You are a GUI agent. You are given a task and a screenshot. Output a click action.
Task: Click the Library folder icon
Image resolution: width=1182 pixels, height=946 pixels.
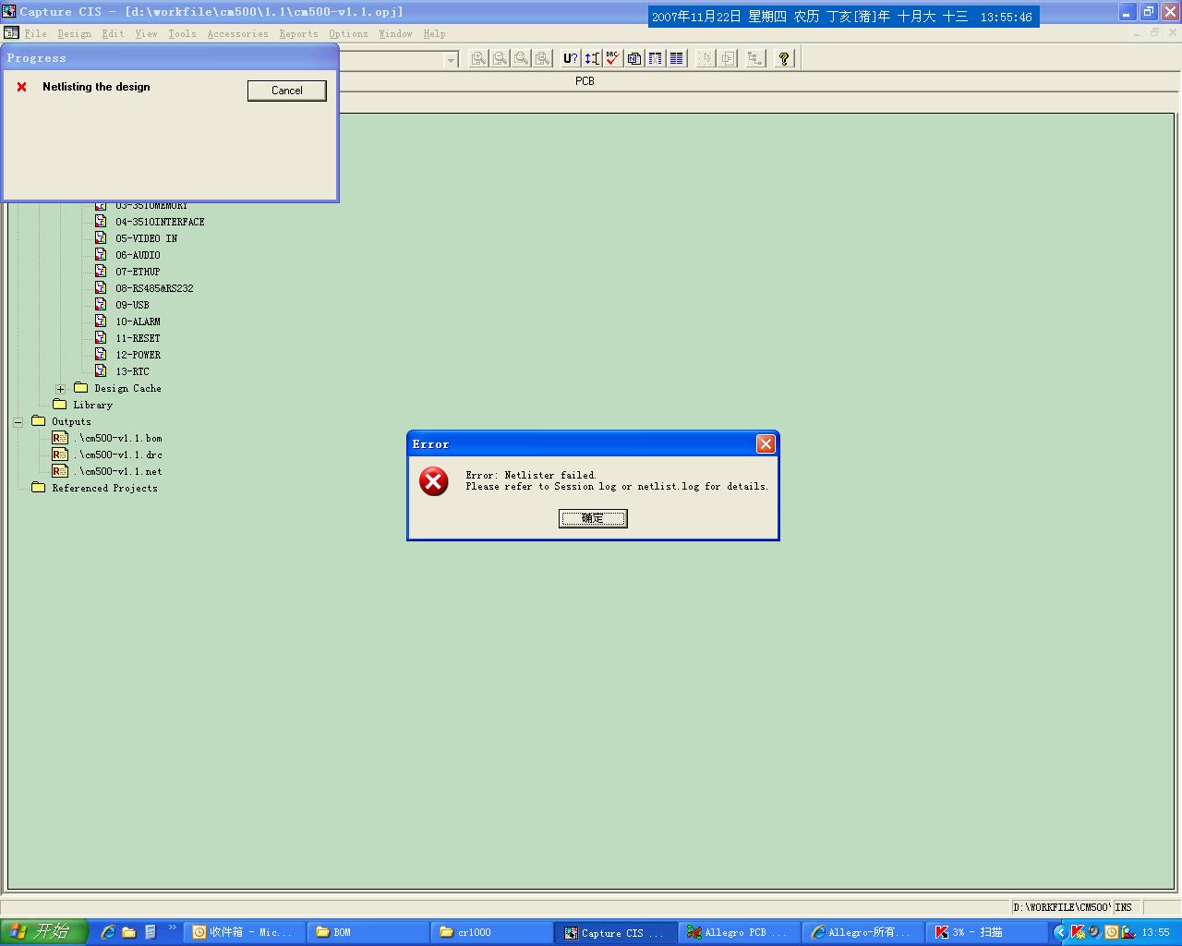(60, 405)
